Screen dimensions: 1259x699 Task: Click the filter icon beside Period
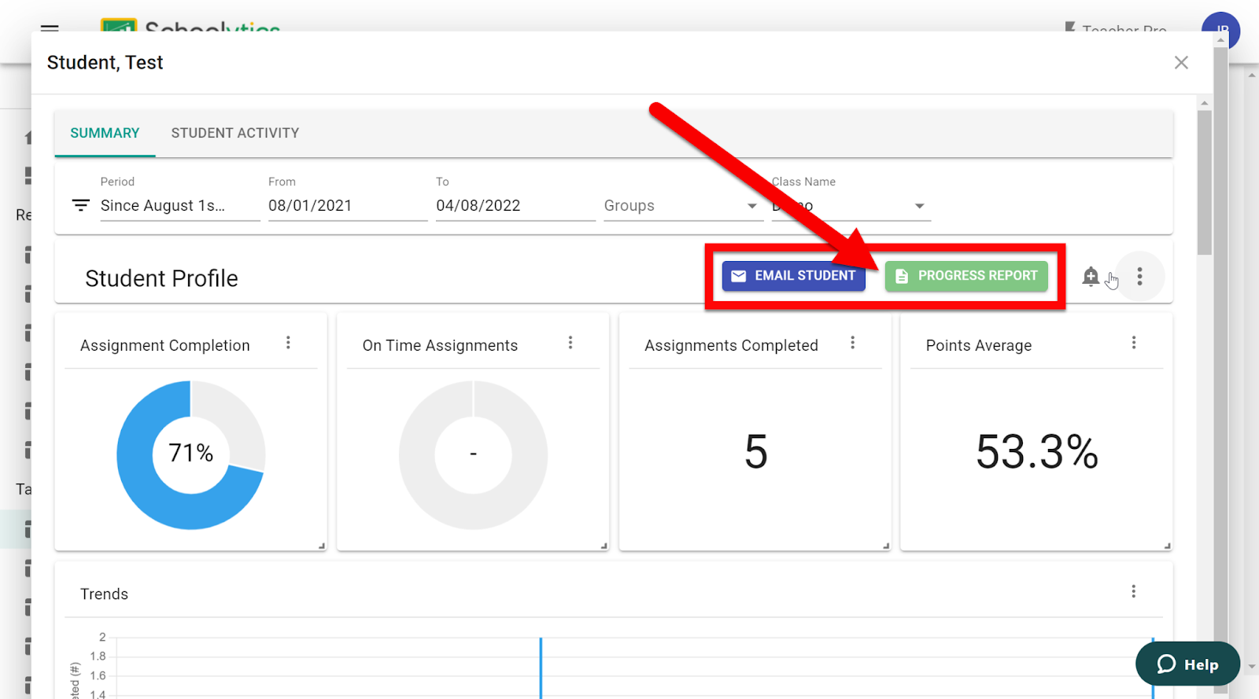click(x=80, y=205)
